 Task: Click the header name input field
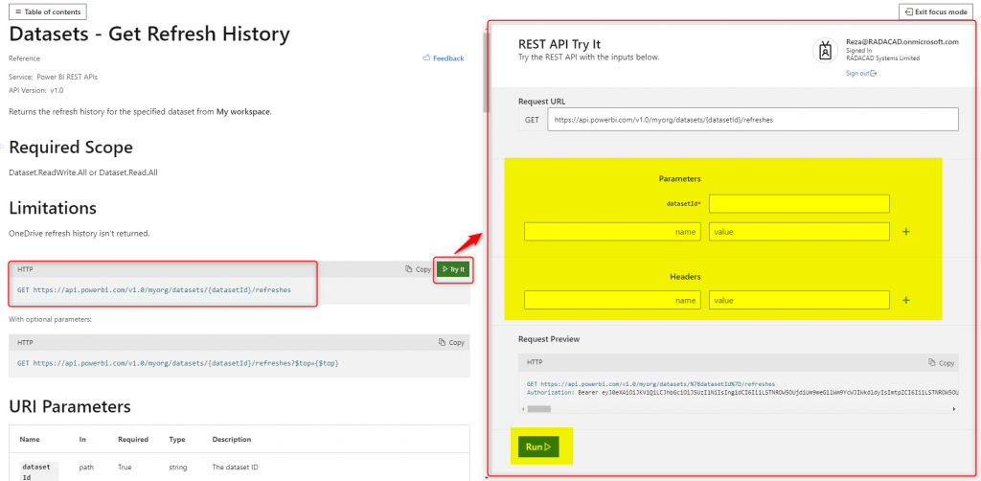point(612,301)
